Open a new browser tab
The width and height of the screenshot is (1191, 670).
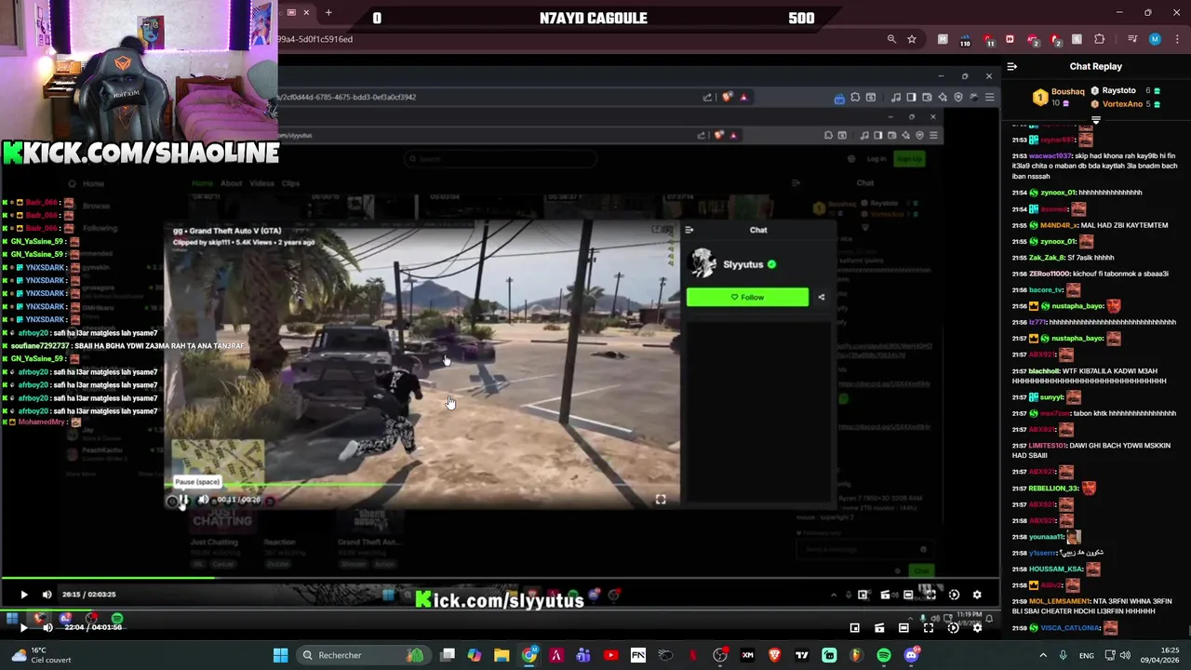click(x=328, y=12)
